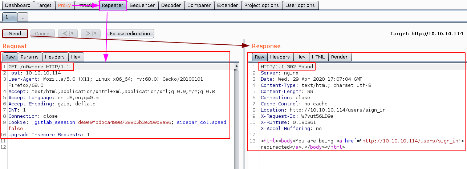This screenshot has width=467, height=169.
Task: Click the Follow redirection button
Action: 130,33
